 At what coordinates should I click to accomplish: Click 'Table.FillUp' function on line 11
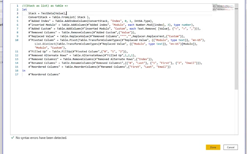(61, 51)
